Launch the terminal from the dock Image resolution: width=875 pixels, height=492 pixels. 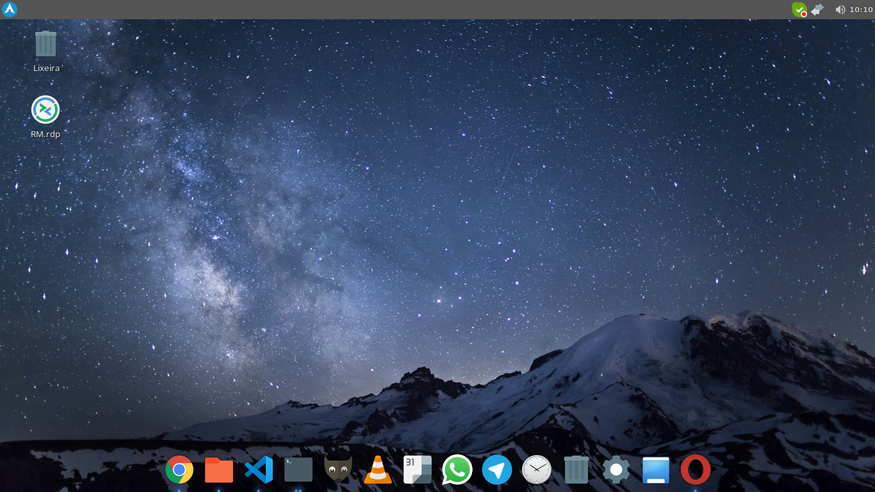coord(298,470)
